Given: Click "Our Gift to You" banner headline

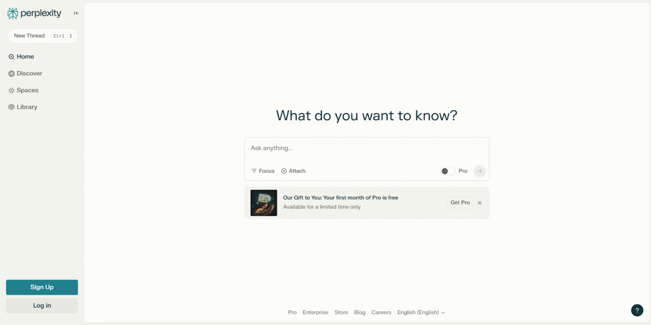Looking at the screenshot, I should 341,198.
